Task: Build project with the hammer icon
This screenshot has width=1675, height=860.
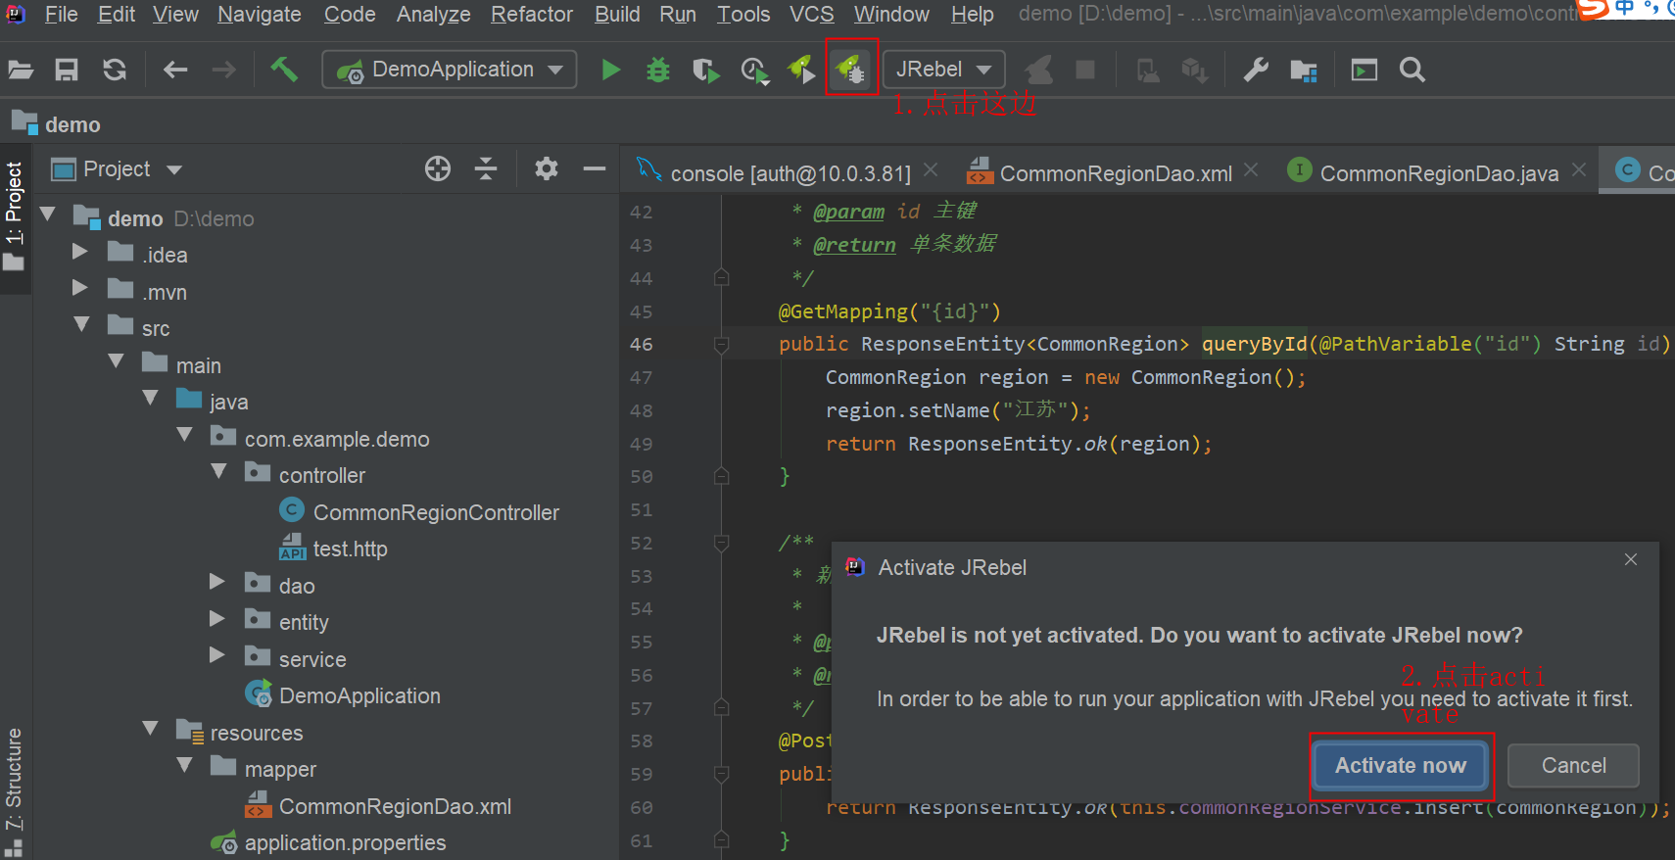Action: point(284,69)
